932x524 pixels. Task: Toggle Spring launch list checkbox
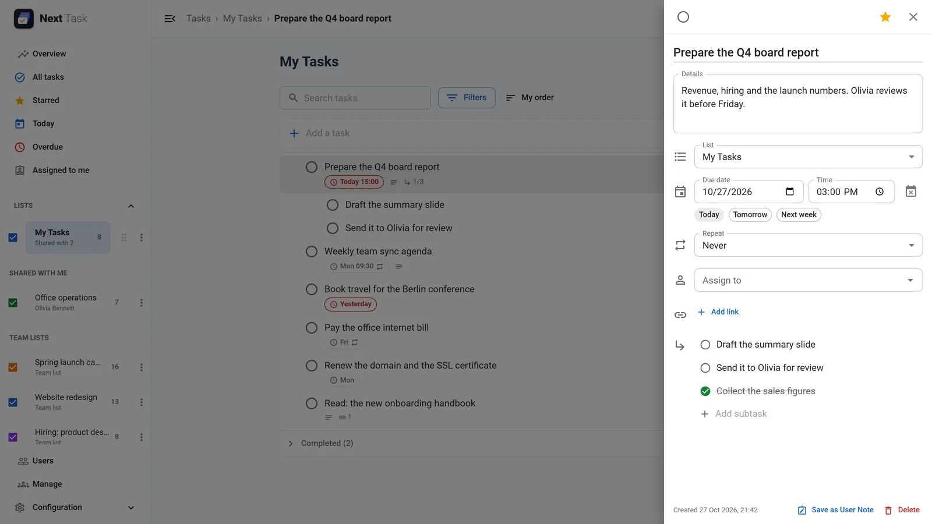tap(13, 367)
